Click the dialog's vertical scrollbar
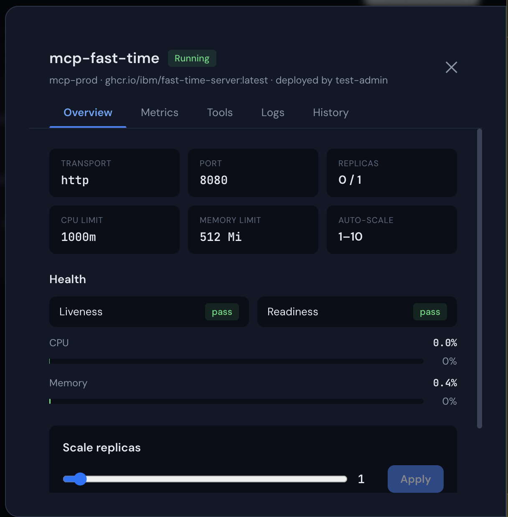 (x=480, y=279)
